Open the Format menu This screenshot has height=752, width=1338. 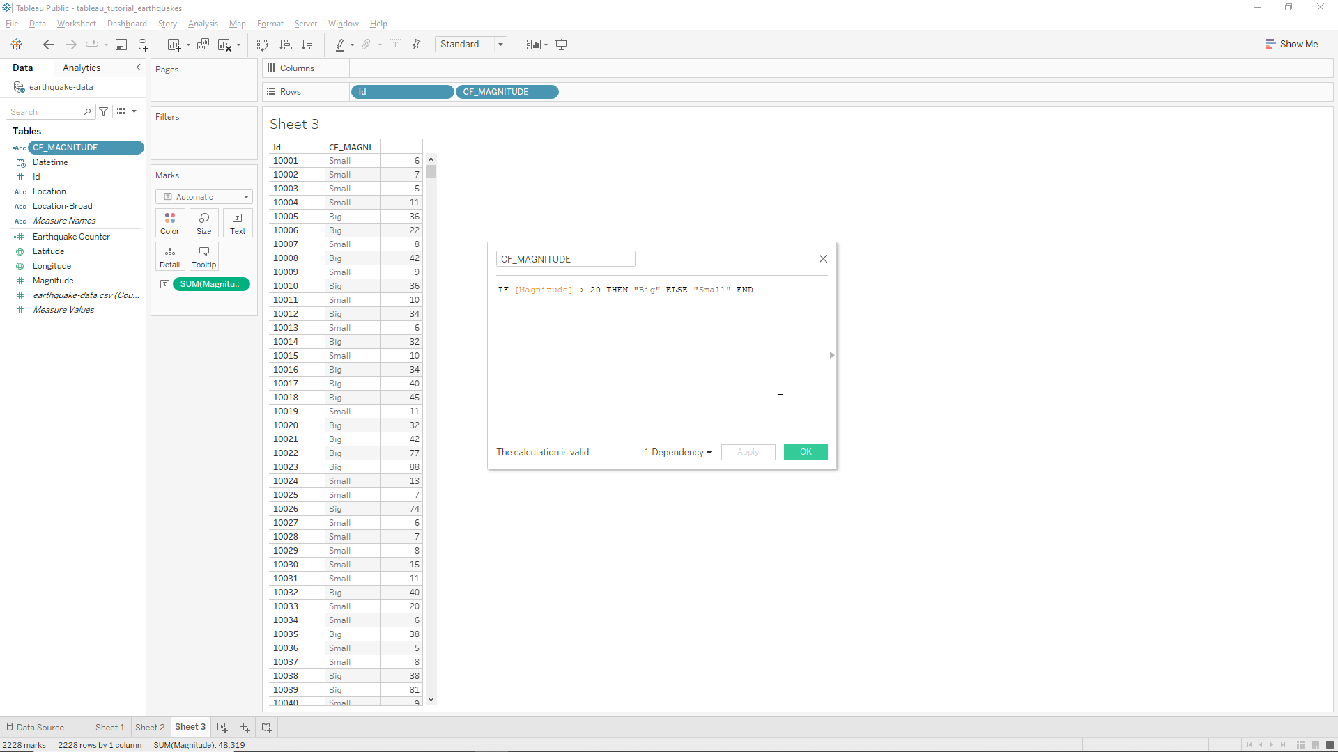pyautogui.click(x=270, y=24)
